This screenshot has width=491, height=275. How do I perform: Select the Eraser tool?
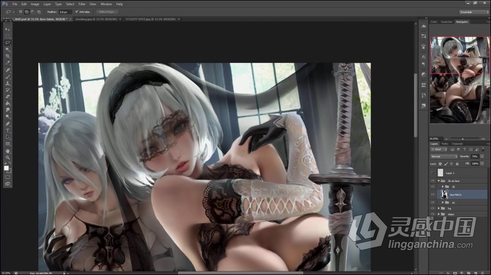(x=7, y=97)
